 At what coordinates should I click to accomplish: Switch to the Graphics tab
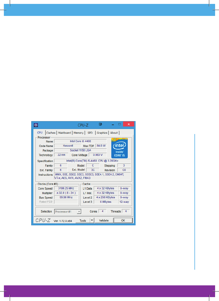pyautogui.click(x=102, y=133)
